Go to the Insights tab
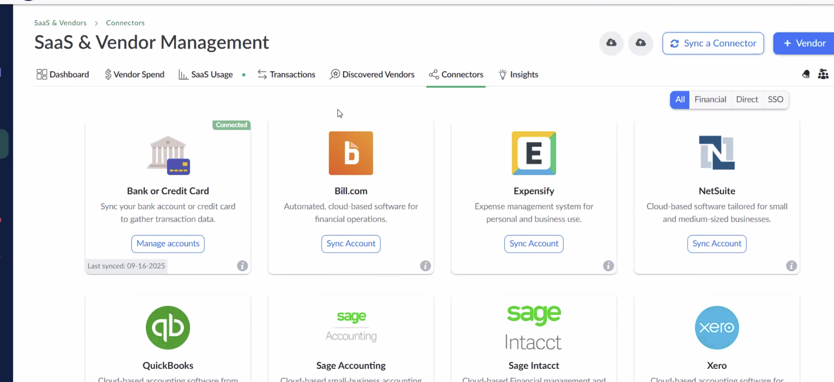The image size is (834, 382). click(518, 75)
